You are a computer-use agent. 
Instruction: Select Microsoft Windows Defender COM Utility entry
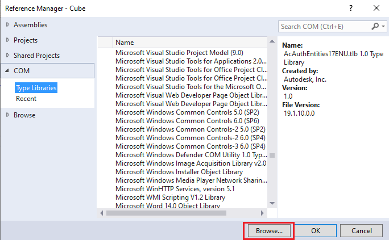pos(191,155)
